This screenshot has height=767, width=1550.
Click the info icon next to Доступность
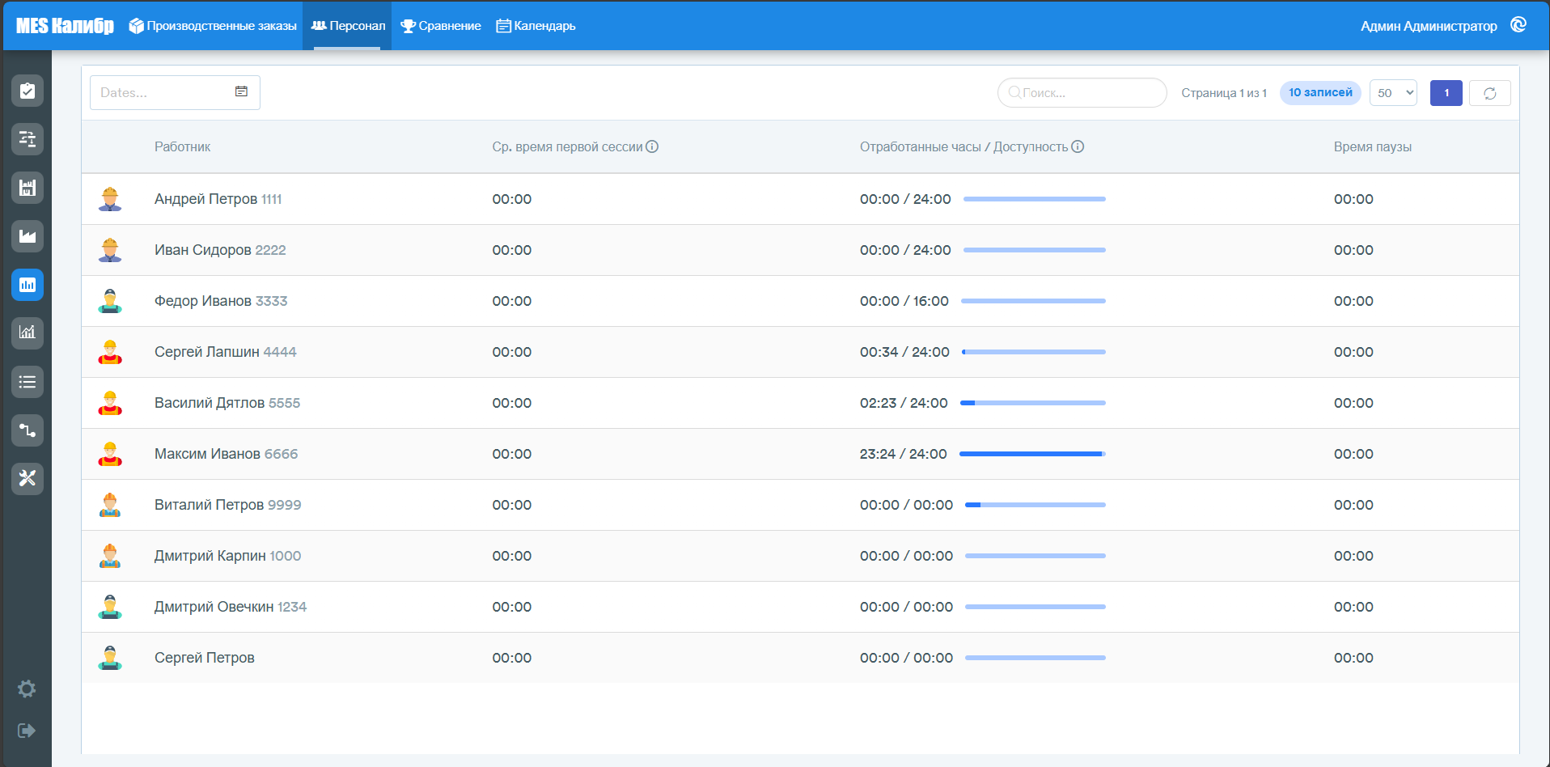tap(1078, 146)
